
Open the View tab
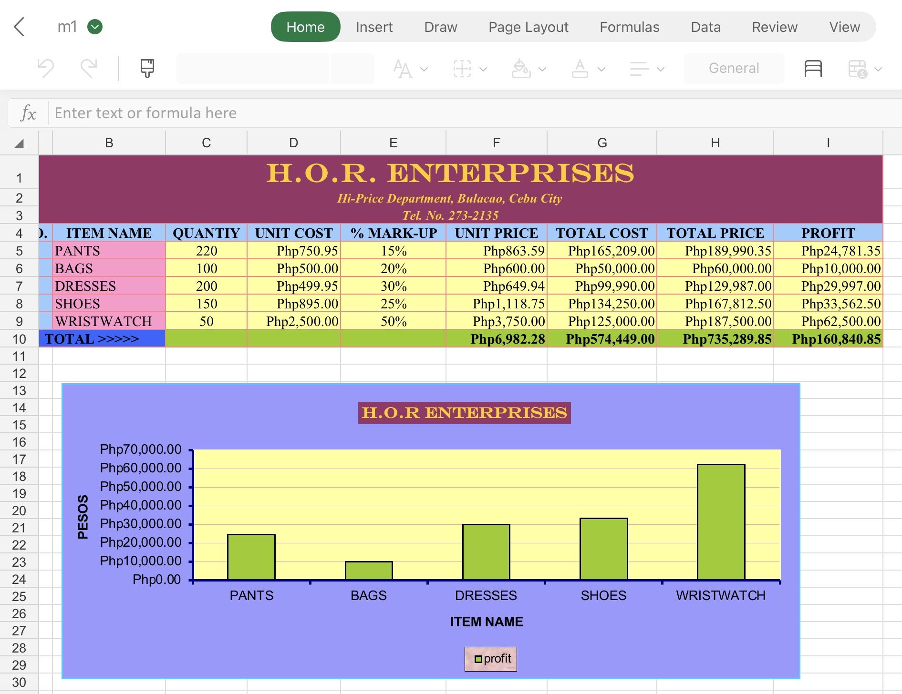[x=845, y=27]
